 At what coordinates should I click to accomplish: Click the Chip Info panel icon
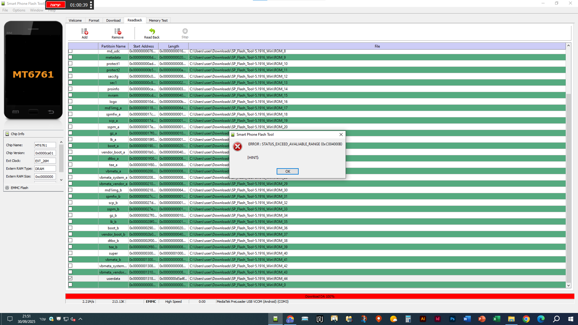(x=7, y=134)
